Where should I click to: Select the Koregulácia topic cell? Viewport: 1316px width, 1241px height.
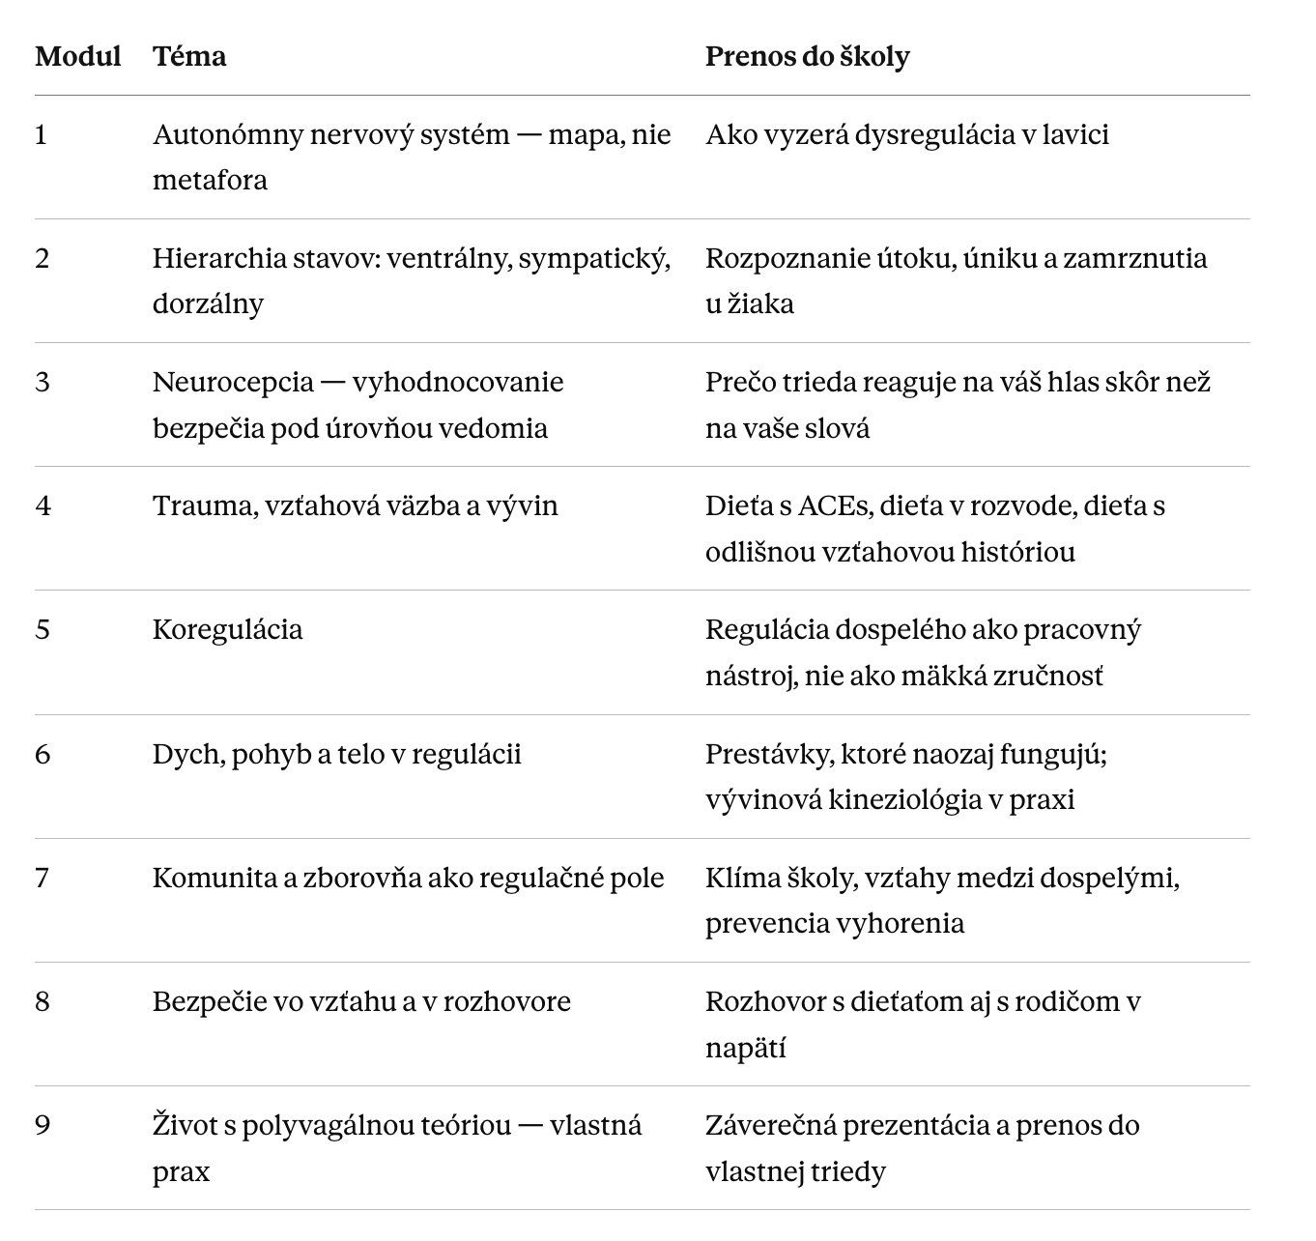point(227,629)
